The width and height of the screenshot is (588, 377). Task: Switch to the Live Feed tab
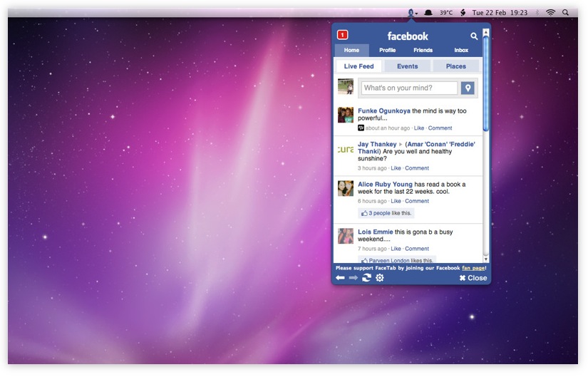click(359, 66)
